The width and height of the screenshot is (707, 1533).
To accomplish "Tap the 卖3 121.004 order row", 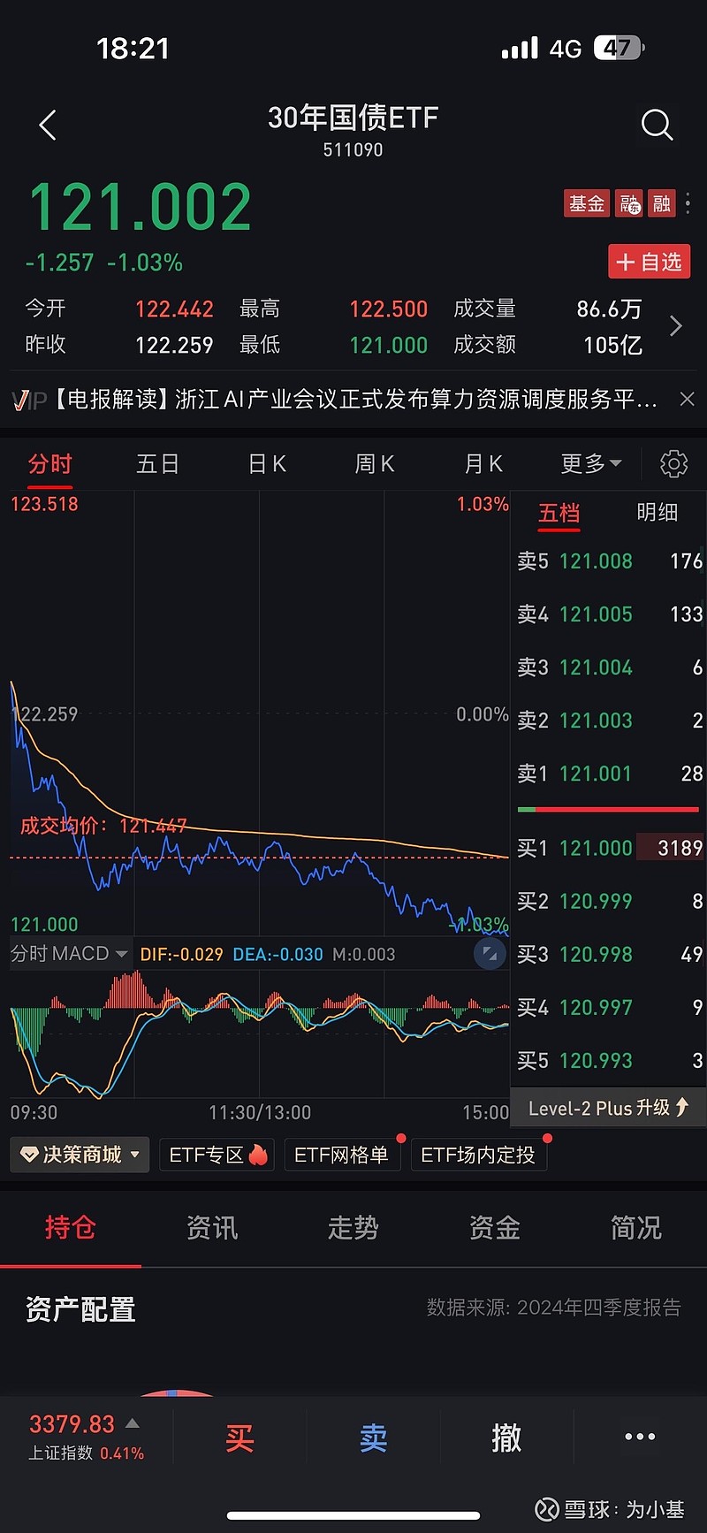I will (609, 667).
